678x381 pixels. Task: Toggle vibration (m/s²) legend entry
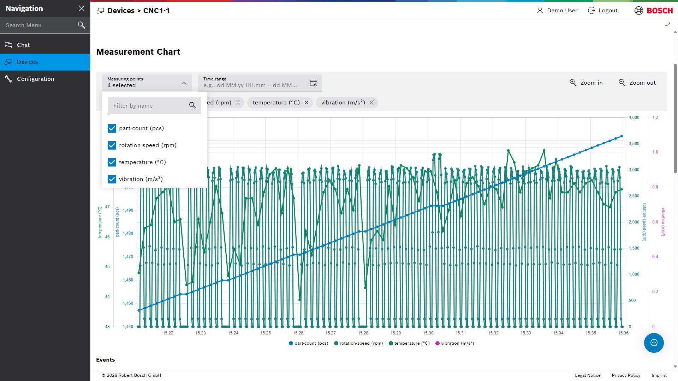point(455,343)
